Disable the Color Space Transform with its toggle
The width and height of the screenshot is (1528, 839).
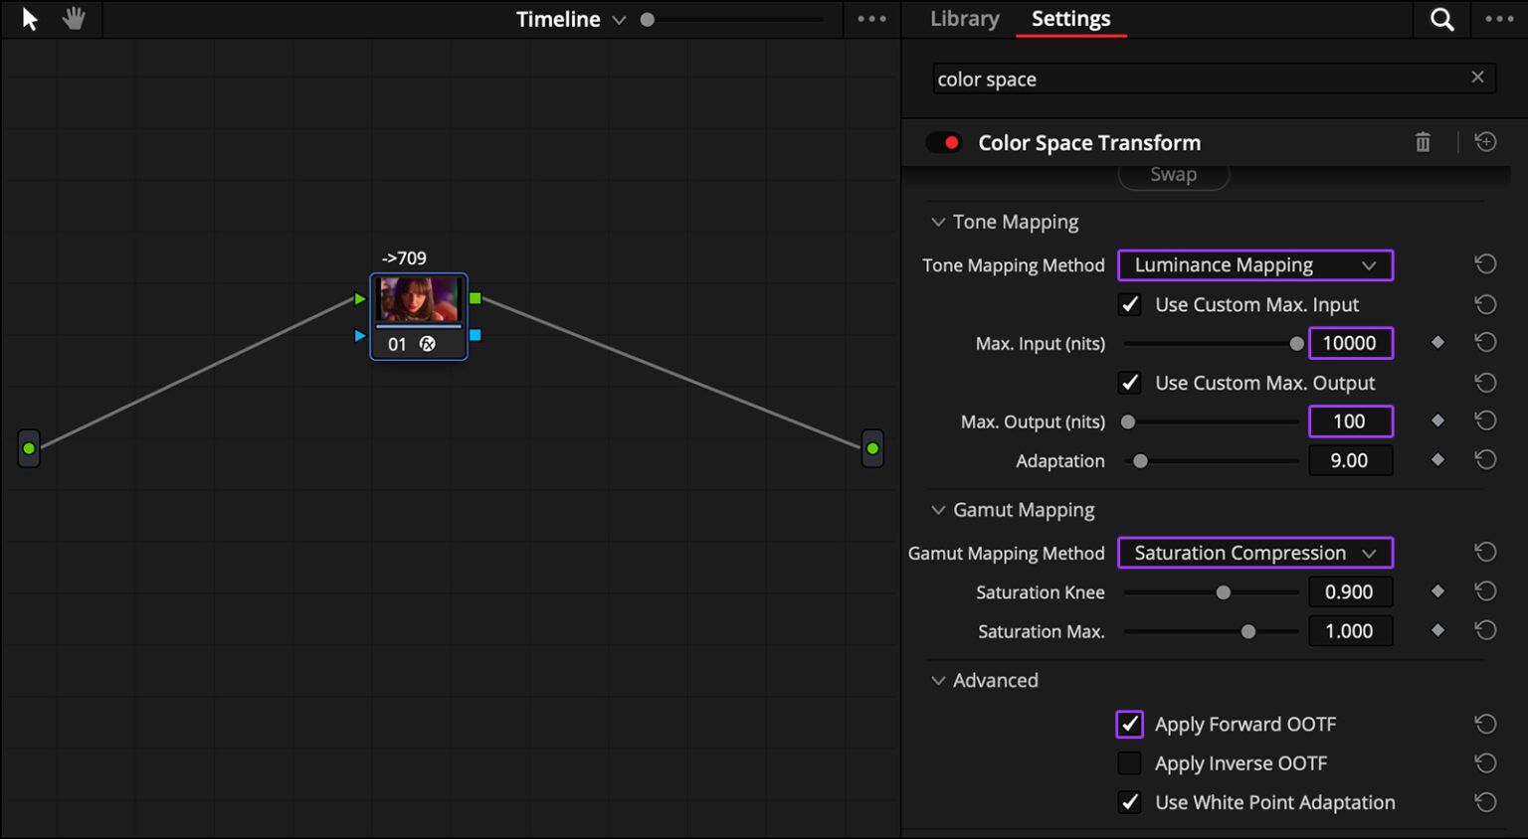coord(943,142)
